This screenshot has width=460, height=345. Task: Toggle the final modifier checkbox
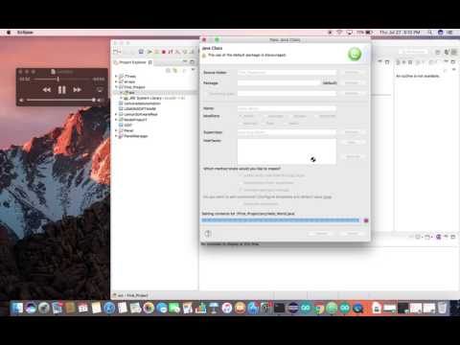(264, 124)
